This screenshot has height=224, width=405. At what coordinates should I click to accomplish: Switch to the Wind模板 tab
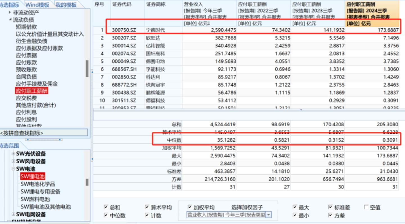click(x=37, y=5)
